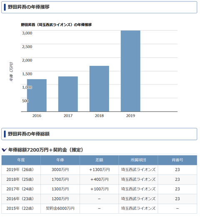Click the 年俸 column header
Screen dimensions: 200x217
[60, 160]
